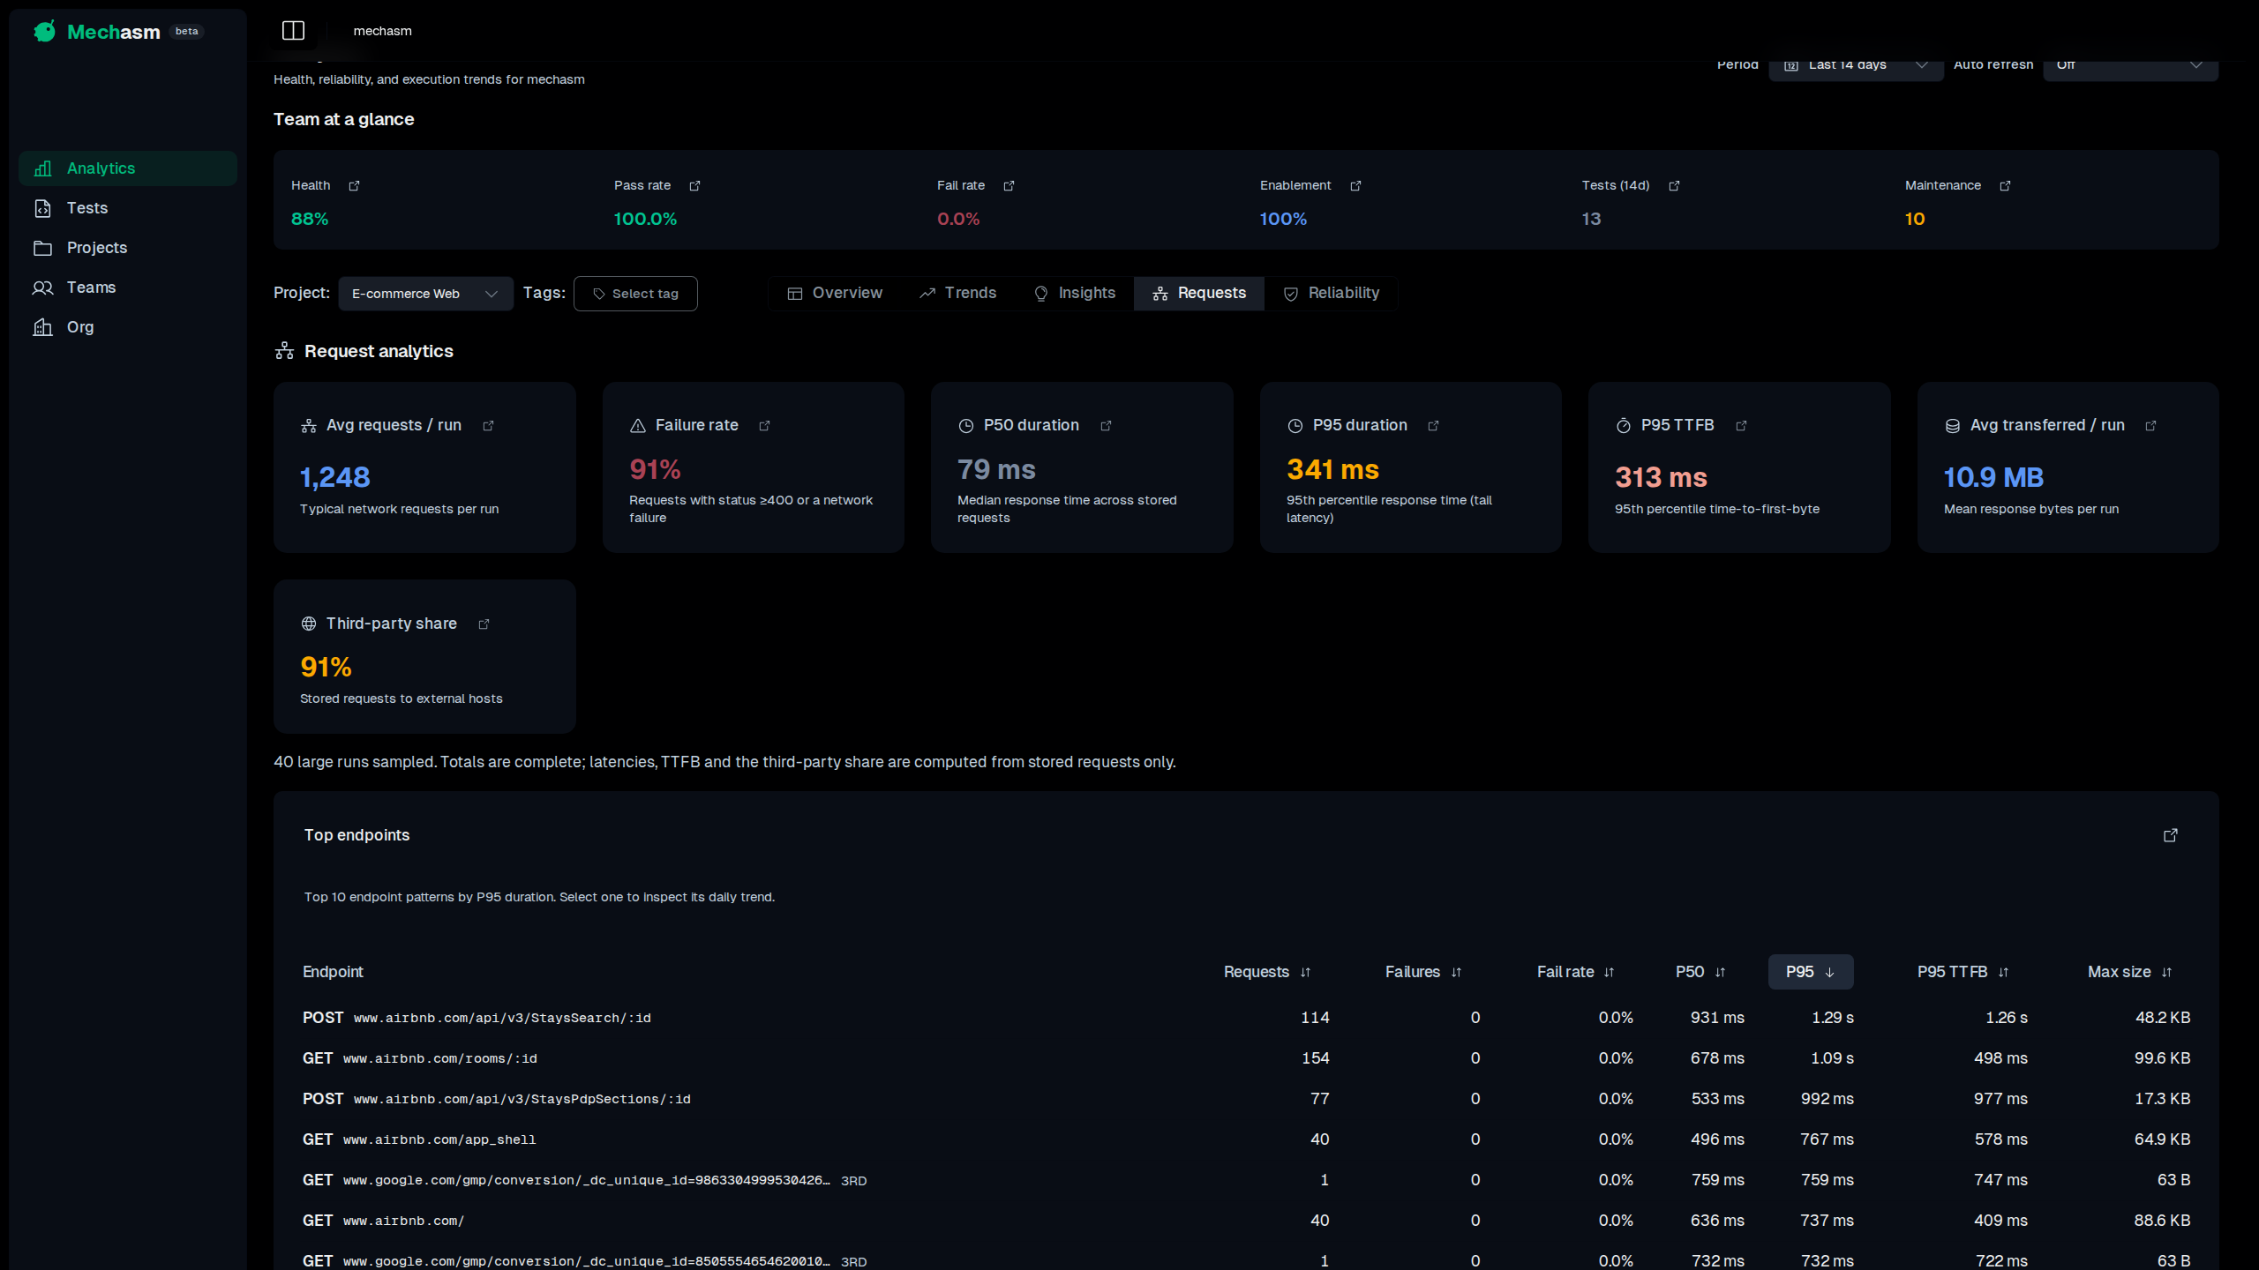
Task: Sort table by Failures column icon
Action: [x=1456, y=973]
